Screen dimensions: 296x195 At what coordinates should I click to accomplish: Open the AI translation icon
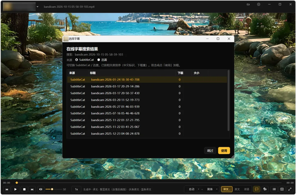pos(265,189)
